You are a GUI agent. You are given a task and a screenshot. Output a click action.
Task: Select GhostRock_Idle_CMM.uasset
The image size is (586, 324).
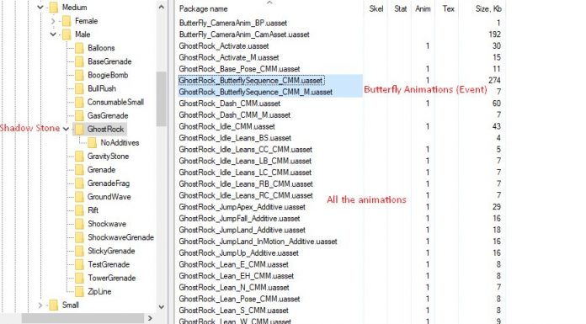click(x=226, y=127)
